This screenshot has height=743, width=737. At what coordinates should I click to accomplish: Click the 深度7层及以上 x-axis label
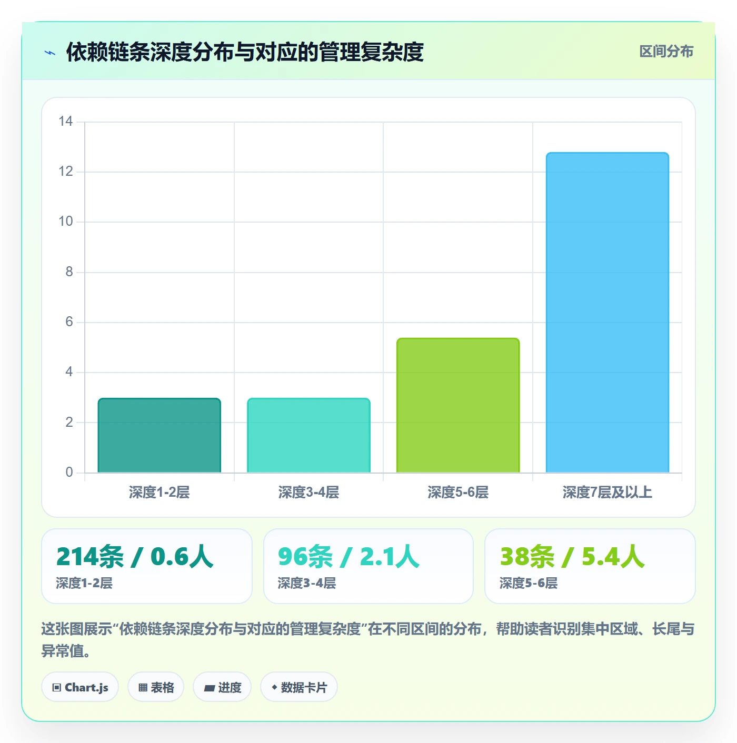[607, 493]
